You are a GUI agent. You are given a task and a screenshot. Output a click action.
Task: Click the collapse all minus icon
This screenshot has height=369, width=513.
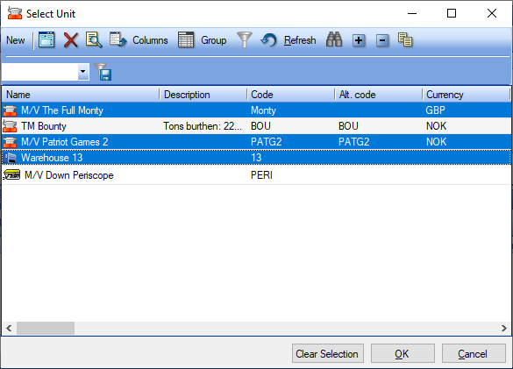coord(382,40)
